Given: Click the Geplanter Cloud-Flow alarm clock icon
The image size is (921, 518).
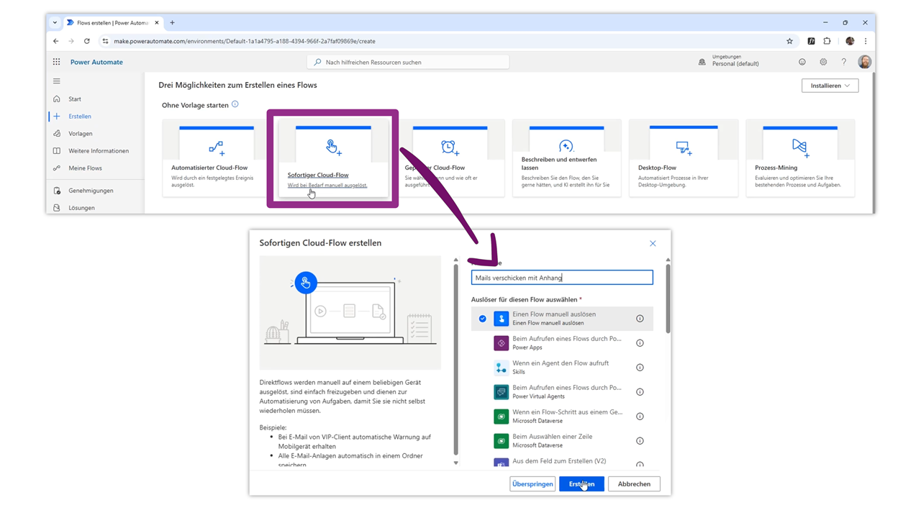Looking at the screenshot, I should pyautogui.click(x=450, y=147).
